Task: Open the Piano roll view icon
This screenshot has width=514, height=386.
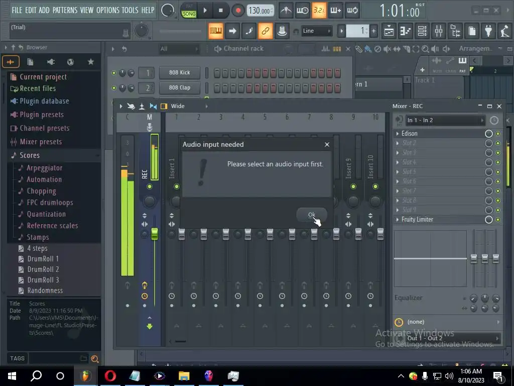Action: coord(406,31)
